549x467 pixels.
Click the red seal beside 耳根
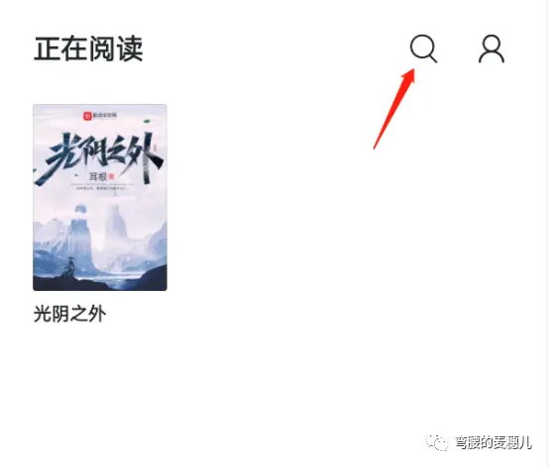click(112, 176)
